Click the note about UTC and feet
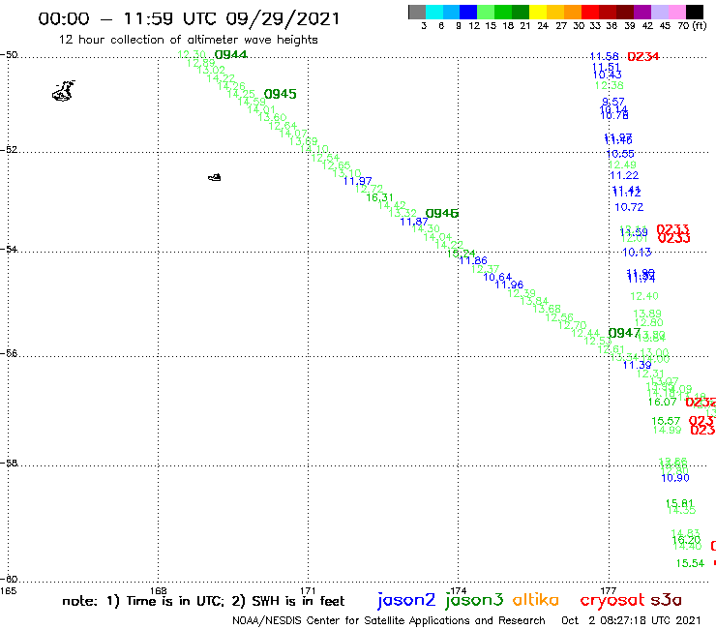The height and width of the screenshot is (629, 716). 203,601
